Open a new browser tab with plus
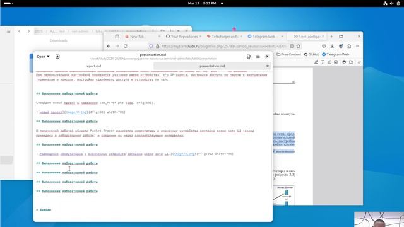 click(x=331, y=37)
